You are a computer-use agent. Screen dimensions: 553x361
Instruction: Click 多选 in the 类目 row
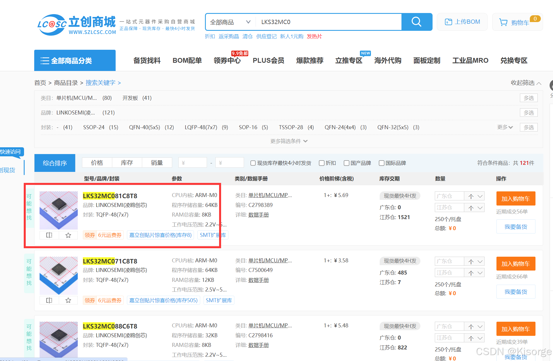pyautogui.click(x=529, y=98)
